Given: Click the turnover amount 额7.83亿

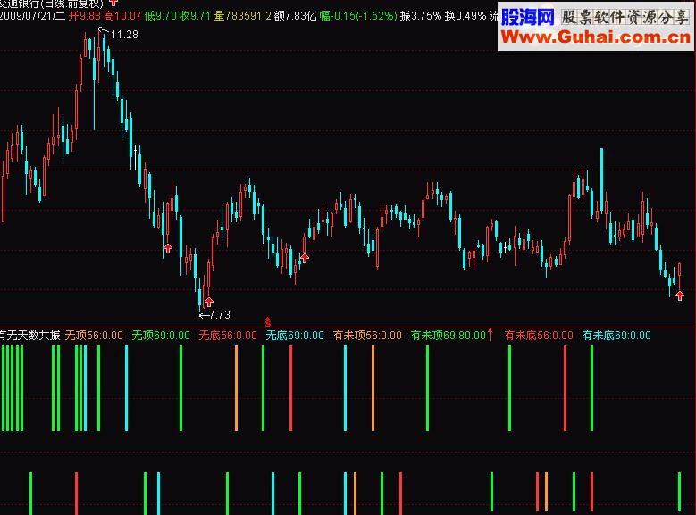Looking at the screenshot, I should (295, 16).
